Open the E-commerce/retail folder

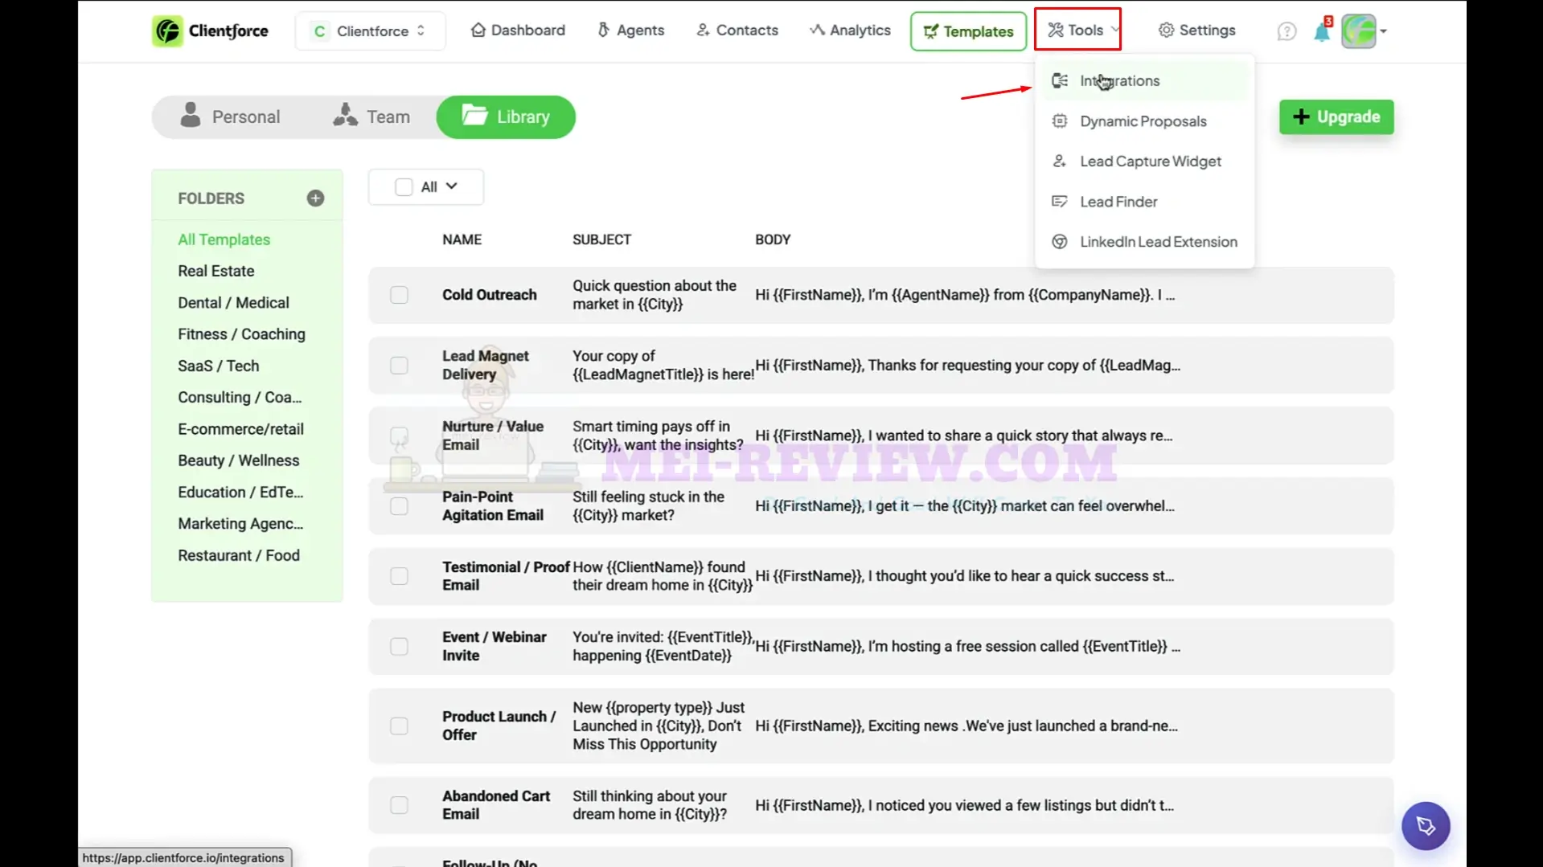coord(240,429)
